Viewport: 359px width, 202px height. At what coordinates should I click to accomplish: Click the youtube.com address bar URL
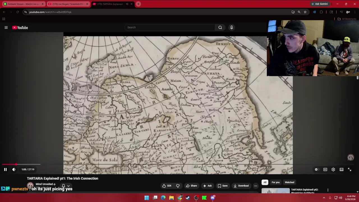[50, 12]
